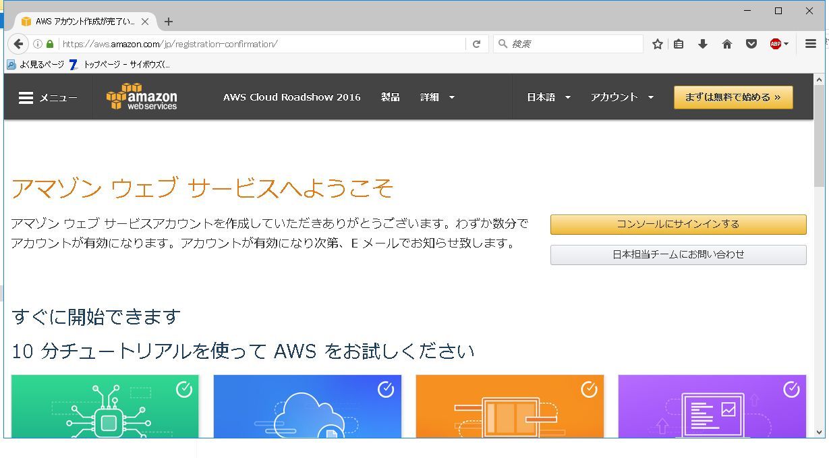Open AWS Cloud Roadshow 2016 link
This screenshot has height=458, width=829.
tap(292, 97)
